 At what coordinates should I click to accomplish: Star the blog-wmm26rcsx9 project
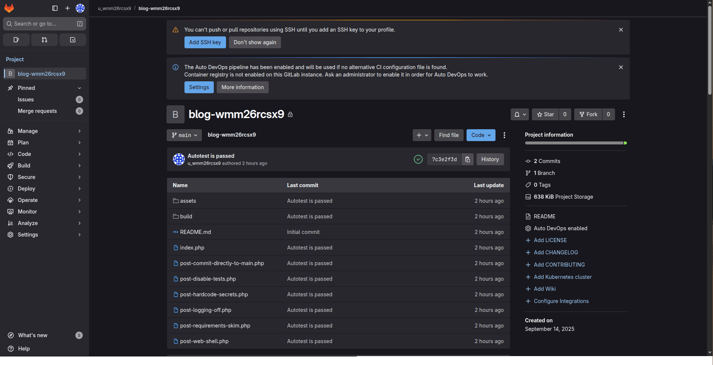(545, 114)
